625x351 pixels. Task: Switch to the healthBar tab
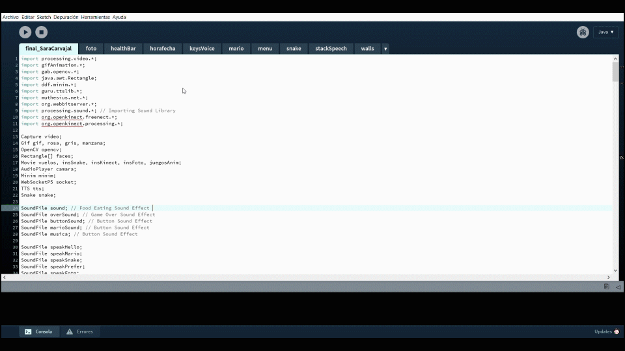tap(123, 49)
